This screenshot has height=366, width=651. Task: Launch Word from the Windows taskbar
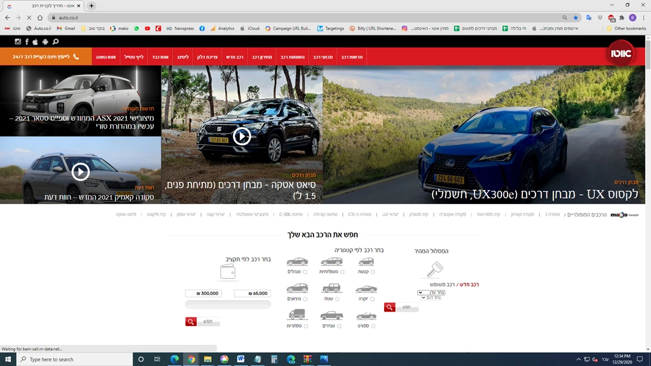coord(241,359)
